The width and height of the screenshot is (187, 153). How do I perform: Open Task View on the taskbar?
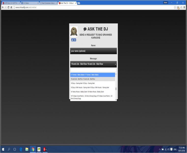(x=15, y=149)
